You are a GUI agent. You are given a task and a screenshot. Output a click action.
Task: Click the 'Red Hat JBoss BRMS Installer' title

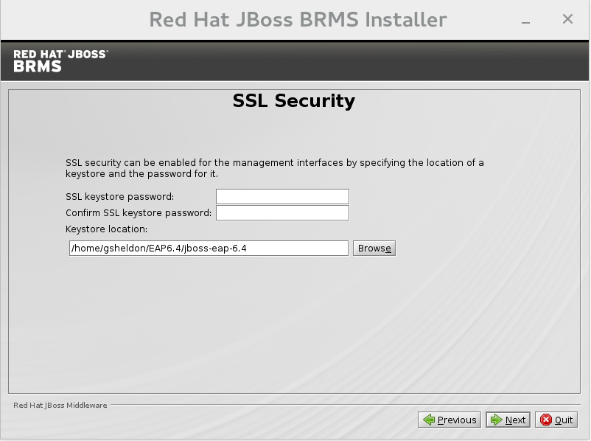298,20
